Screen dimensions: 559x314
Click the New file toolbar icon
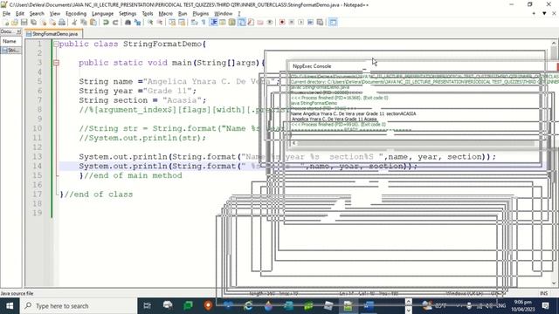(6, 23)
